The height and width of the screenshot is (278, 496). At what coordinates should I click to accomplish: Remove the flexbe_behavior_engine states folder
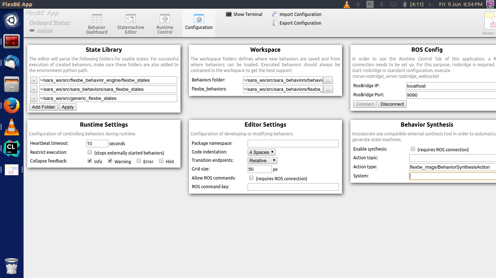(33, 80)
